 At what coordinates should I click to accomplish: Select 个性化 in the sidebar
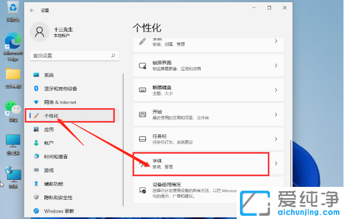75,116
